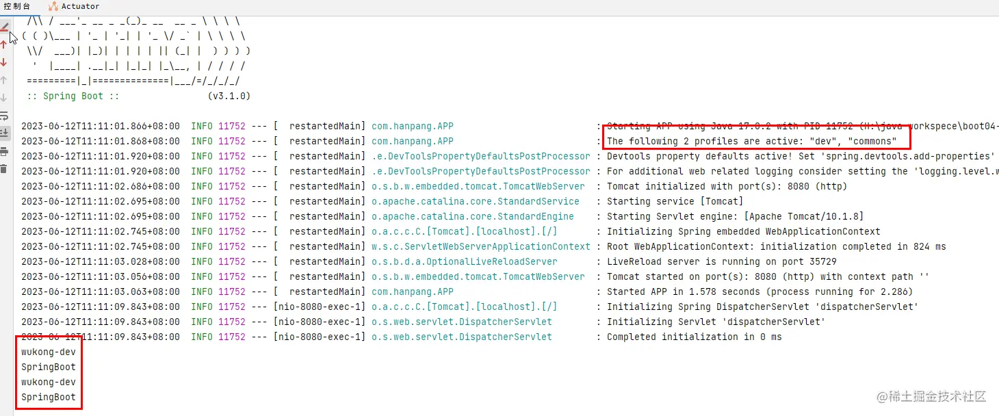Click 'Tomcat initialized with port(s): 8080' message
The height and width of the screenshot is (416, 999).
pos(727,186)
